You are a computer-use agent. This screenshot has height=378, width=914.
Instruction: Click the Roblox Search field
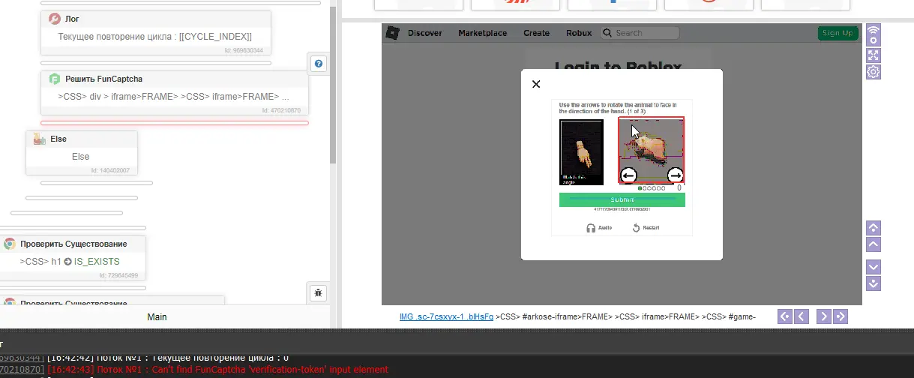[640, 33]
